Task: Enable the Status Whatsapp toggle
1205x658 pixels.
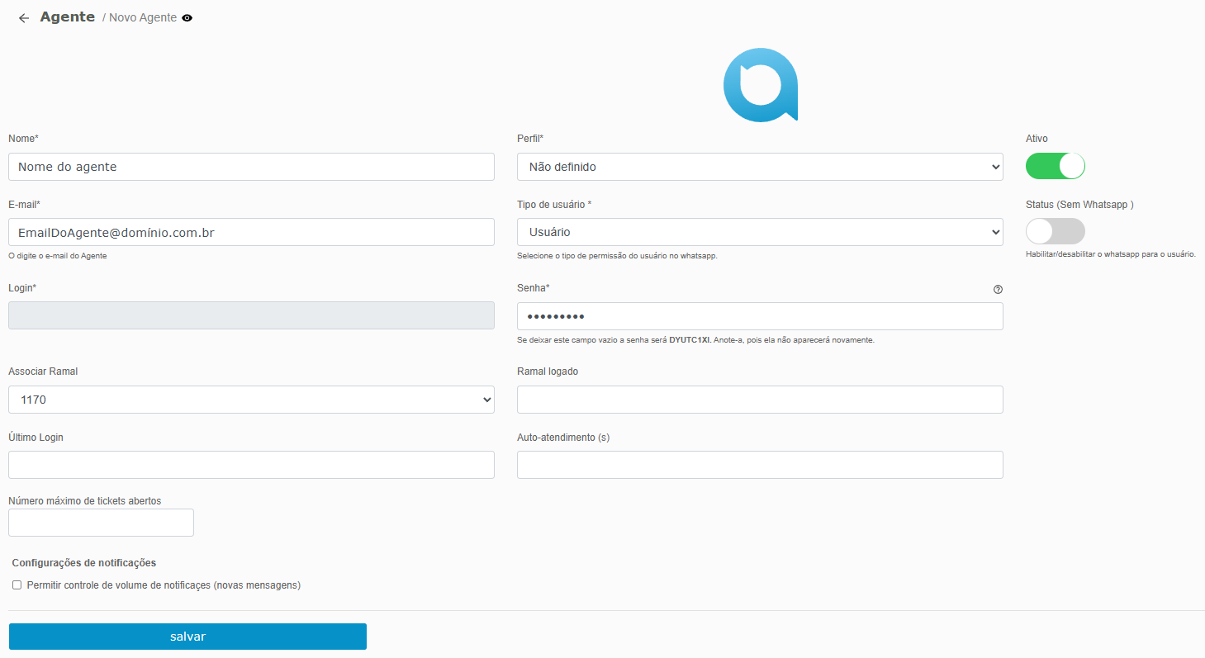Action: tap(1055, 231)
